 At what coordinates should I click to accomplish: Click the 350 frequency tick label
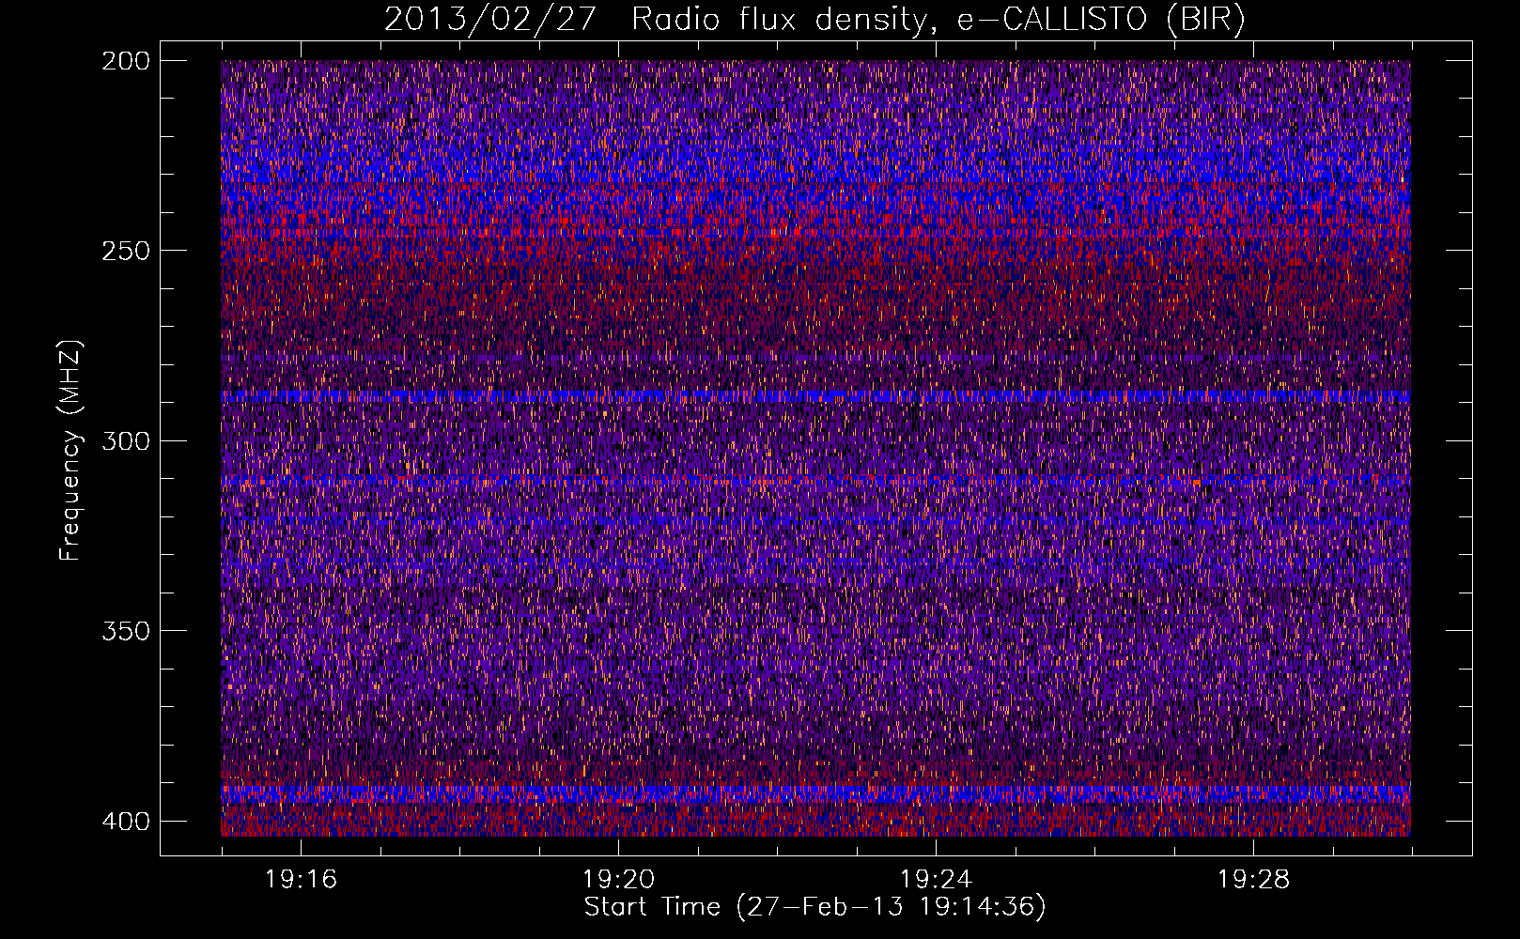125,630
